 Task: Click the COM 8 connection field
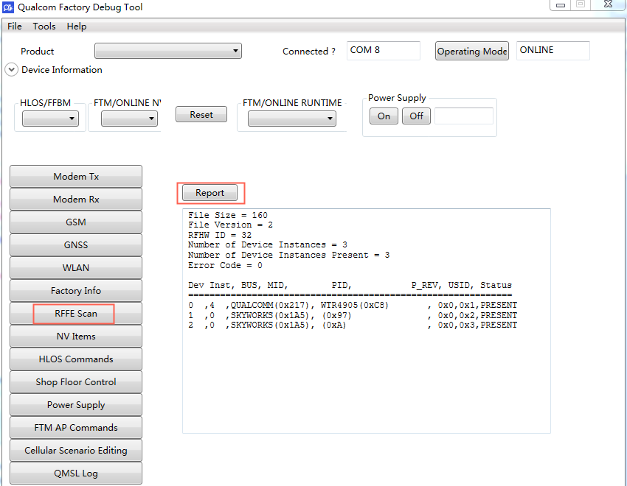tap(383, 50)
